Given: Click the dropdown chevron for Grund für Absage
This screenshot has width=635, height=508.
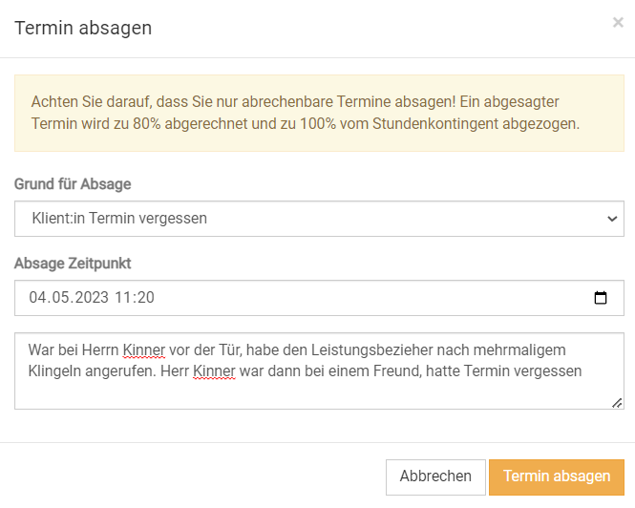Looking at the screenshot, I should (612, 219).
